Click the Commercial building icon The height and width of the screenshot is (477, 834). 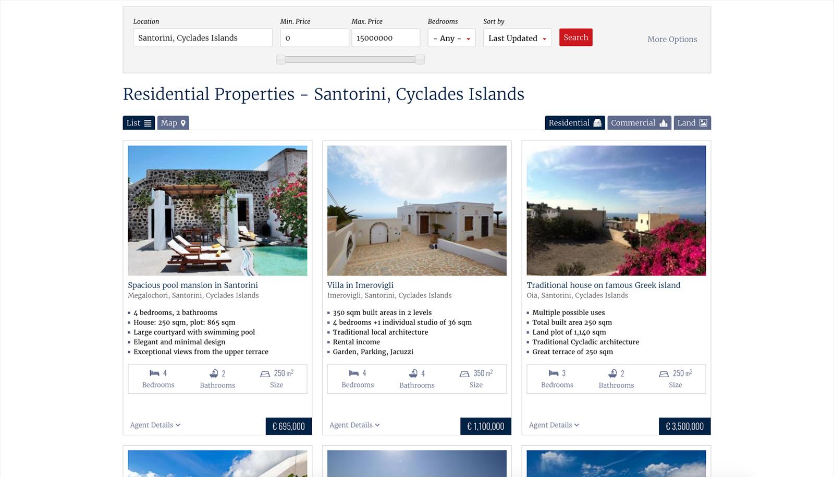coord(664,123)
